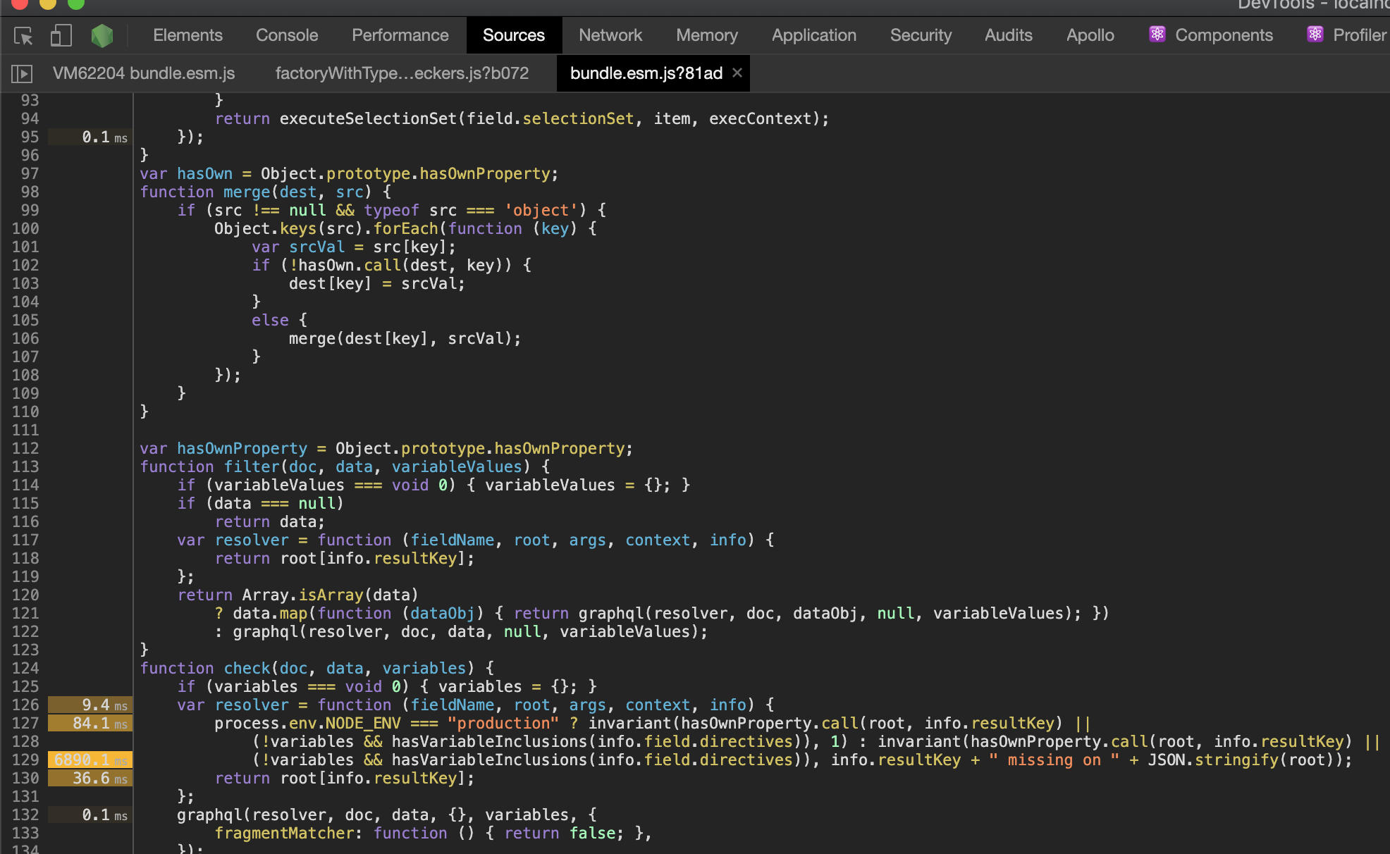Click the 6890.1 ms timing badge
Viewport: 1390px width, 854px height.
click(x=89, y=760)
